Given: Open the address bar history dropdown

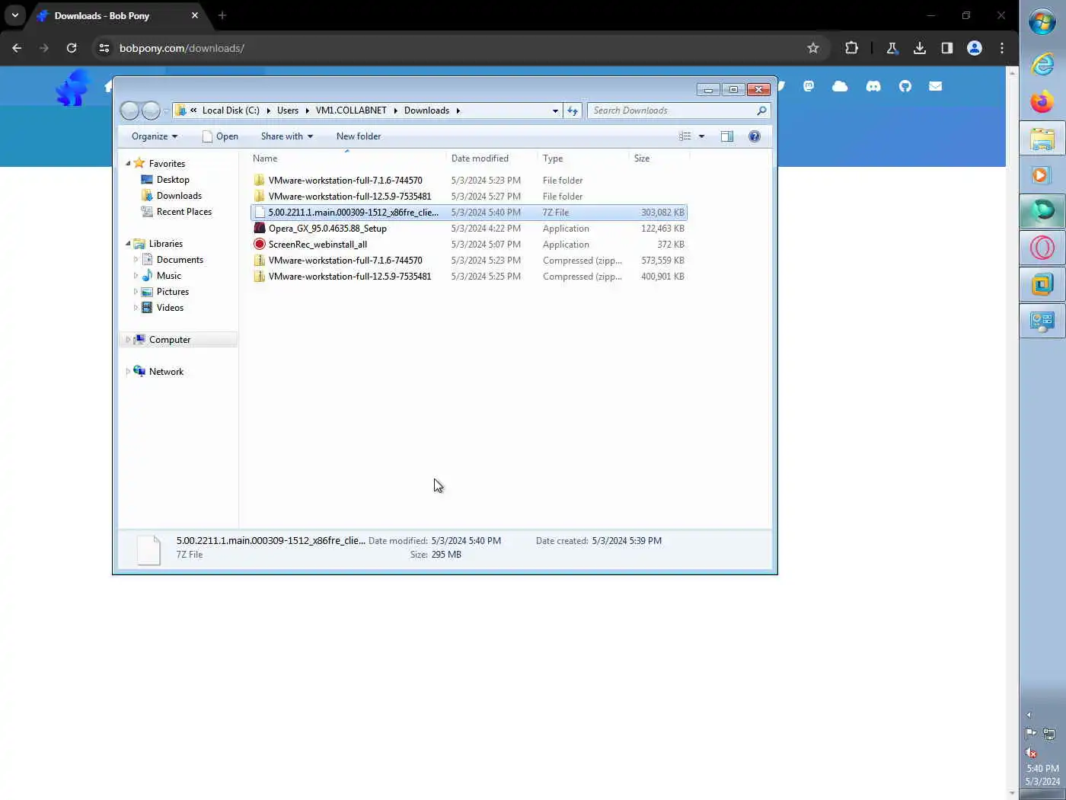Looking at the screenshot, I should (555, 110).
